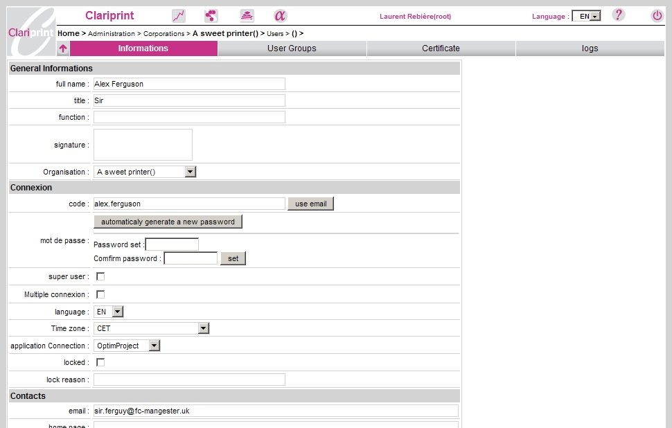The height and width of the screenshot is (428, 672).
Task: Click the line chart icon in header
Action: click(x=179, y=16)
